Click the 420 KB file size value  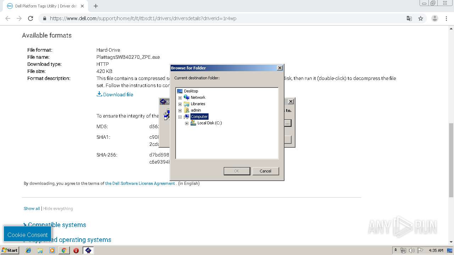tap(104, 71)
